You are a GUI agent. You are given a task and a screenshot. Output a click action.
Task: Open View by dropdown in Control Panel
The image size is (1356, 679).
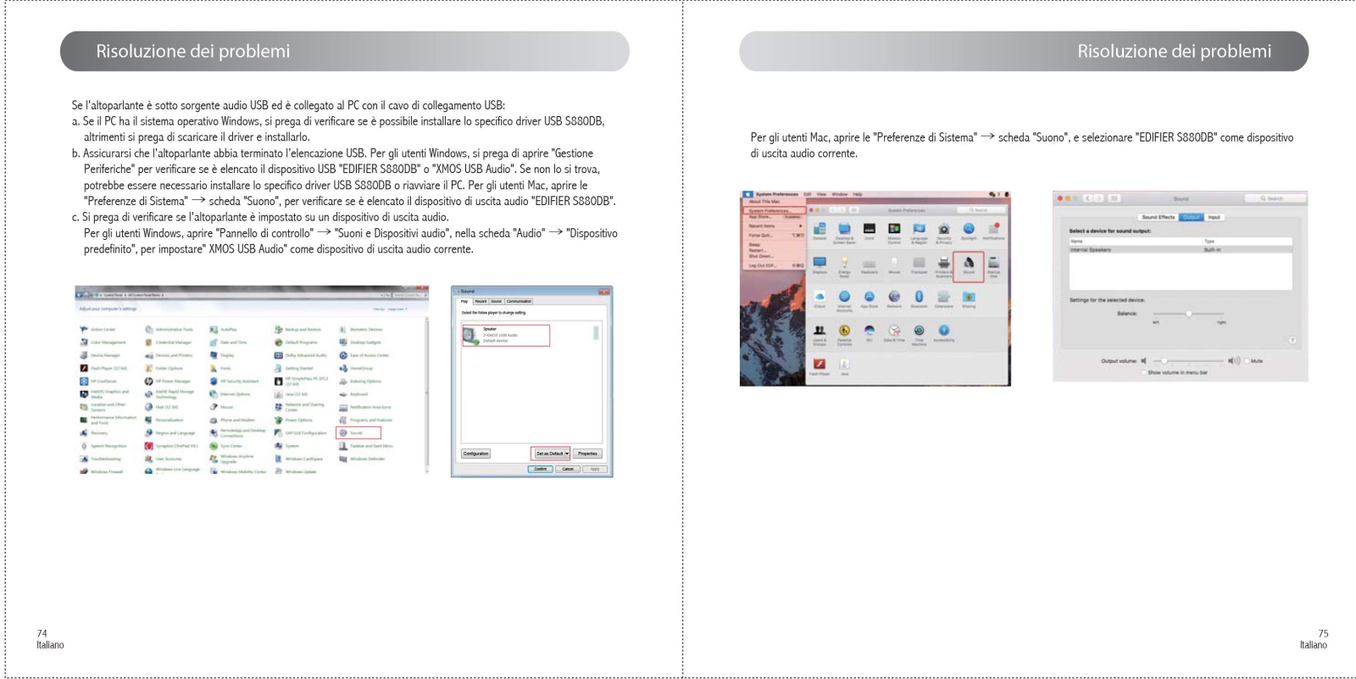point(398,309)
